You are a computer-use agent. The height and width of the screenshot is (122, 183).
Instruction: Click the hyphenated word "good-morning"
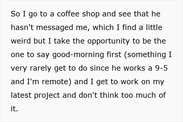(78, 55)
